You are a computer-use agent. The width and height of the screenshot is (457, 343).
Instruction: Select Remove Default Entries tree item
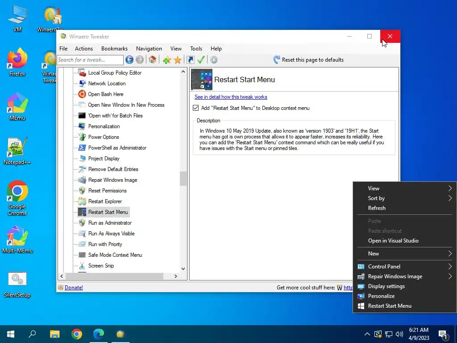[113, 169]
